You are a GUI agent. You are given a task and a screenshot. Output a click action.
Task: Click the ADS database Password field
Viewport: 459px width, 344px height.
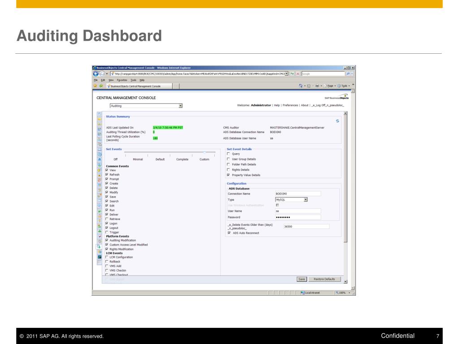(298, 217)
